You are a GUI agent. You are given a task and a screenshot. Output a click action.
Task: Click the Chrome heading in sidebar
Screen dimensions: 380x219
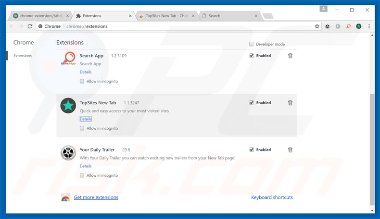[x=24, y=43]
